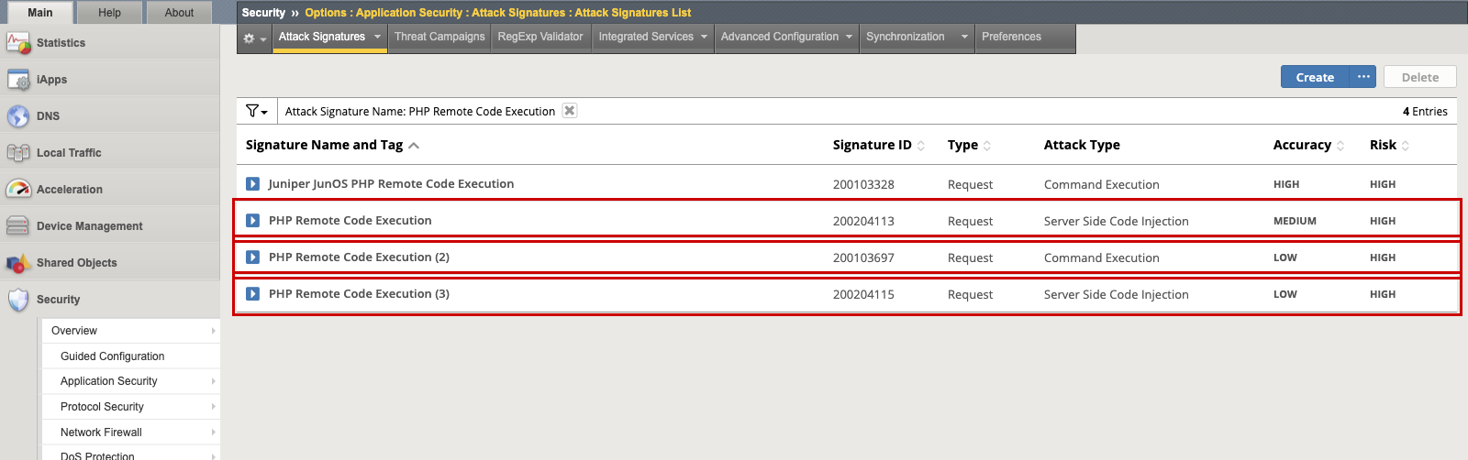Open the Statistics sidebar icon
Screen dimensions: 1468x460
pyautogui.click(x=18, y=43)
